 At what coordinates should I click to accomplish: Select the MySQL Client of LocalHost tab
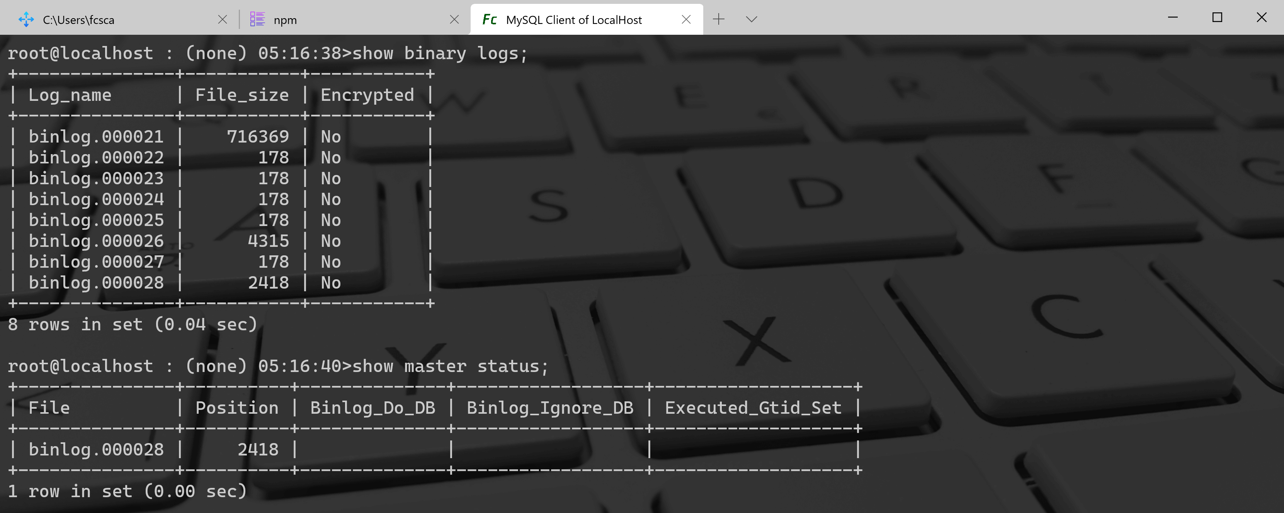(573, 19)
